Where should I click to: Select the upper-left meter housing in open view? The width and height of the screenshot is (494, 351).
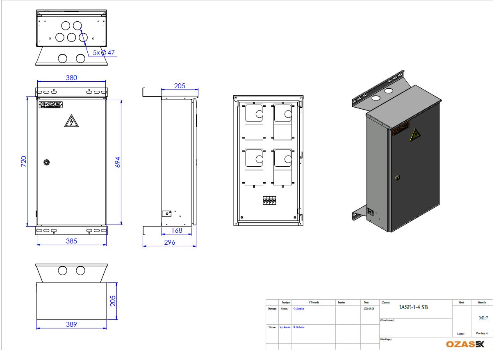(254, 122)
